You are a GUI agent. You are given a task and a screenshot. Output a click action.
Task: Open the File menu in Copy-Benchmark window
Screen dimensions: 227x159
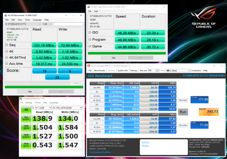[x=90, y=11]
